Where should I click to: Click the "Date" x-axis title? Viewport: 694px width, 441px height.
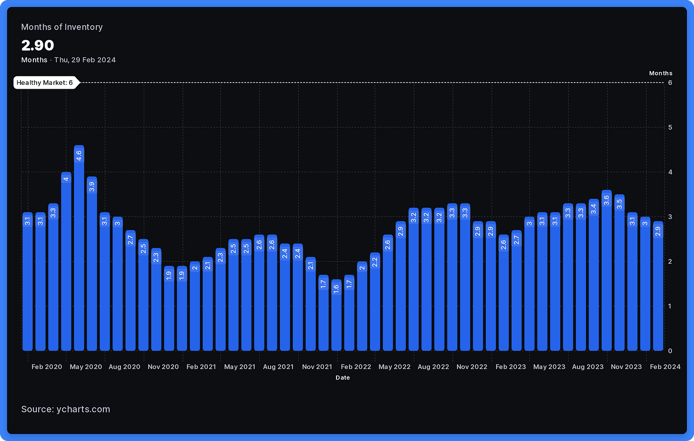point(343,378)
